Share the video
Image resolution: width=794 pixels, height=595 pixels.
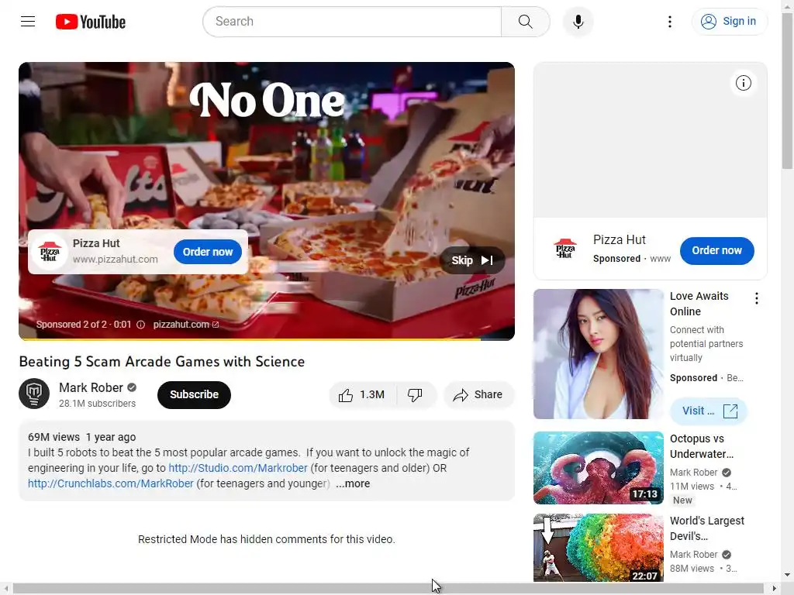(478, 394)
